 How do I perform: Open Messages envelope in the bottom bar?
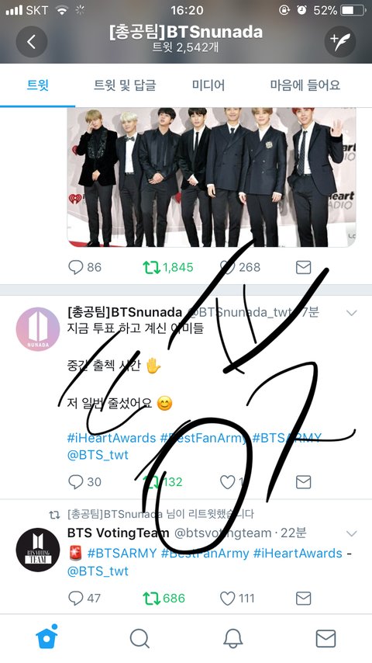(325, 638)
